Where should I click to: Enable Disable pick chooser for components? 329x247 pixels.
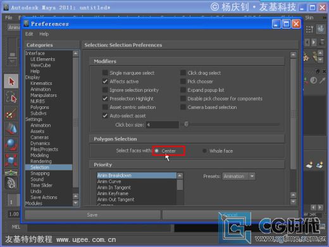tap(183, 99)
